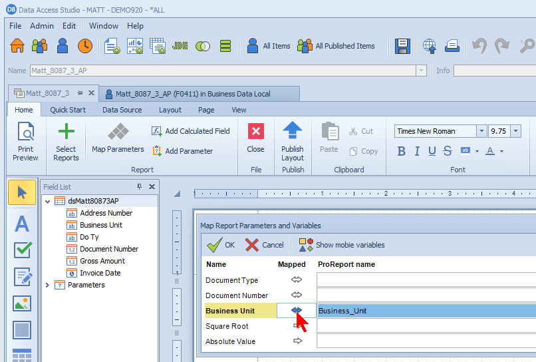Image resolution: width=536 pixels, height=362 pixels.
Task: Pin the Field List panel
Action: point(139,186)
